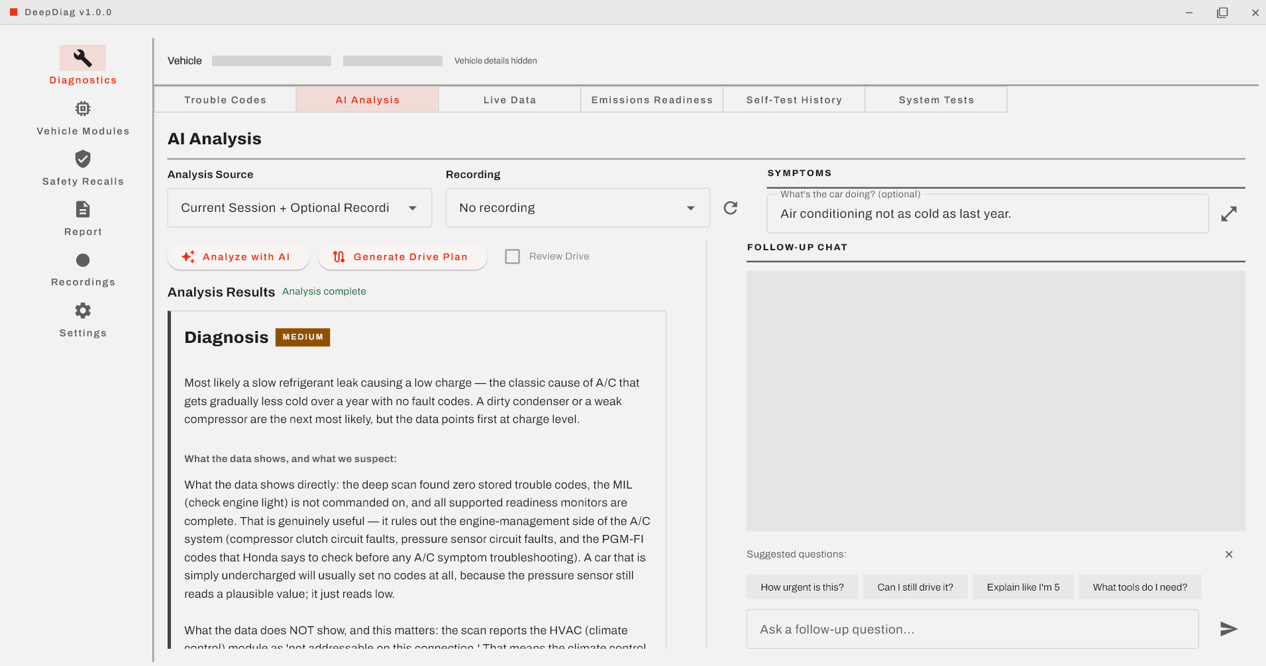Image resolution: width=1266 pixels, height=666 pixels.
Task: Switch to the Trouble Codes tab
Action: point(225,100)
